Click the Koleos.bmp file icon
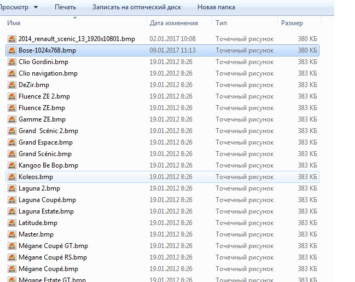The height and width of the screenshot is (282, 355). click(x=12, y=177)
